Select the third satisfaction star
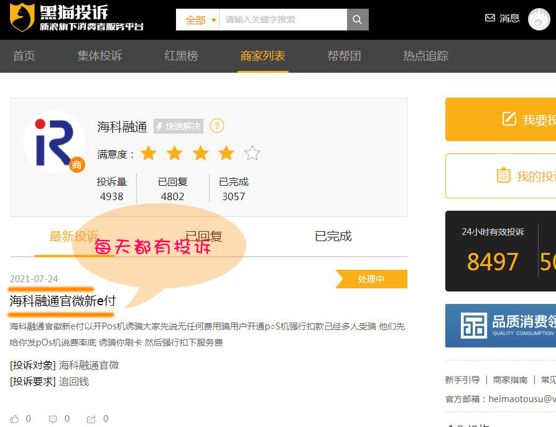This screenshot has height=427, width=556. [200, 154]
